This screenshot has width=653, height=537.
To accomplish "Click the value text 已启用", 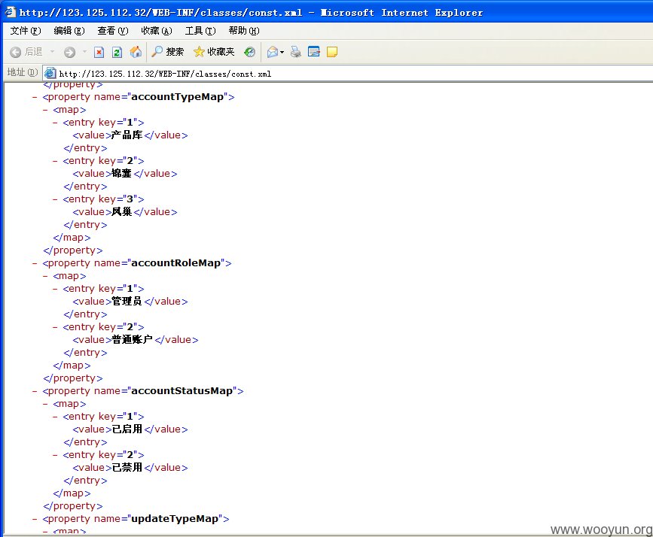I will tap(127, 429).
